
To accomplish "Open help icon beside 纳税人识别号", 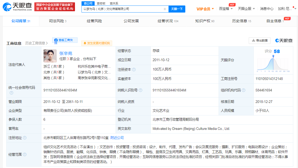I will click(140, 90).
